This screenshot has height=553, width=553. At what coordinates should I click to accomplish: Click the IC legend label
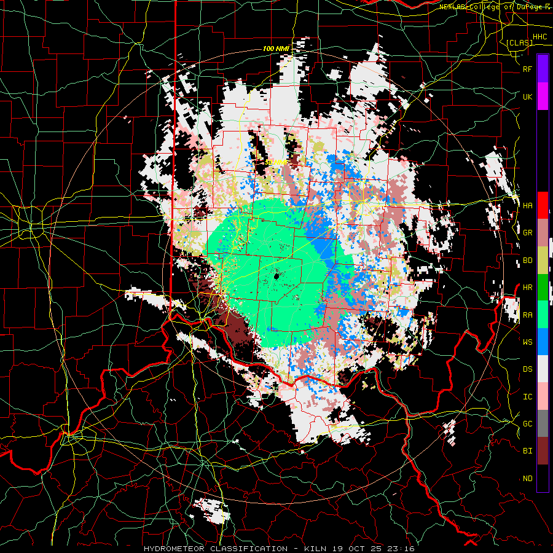[x=527, y=397]
